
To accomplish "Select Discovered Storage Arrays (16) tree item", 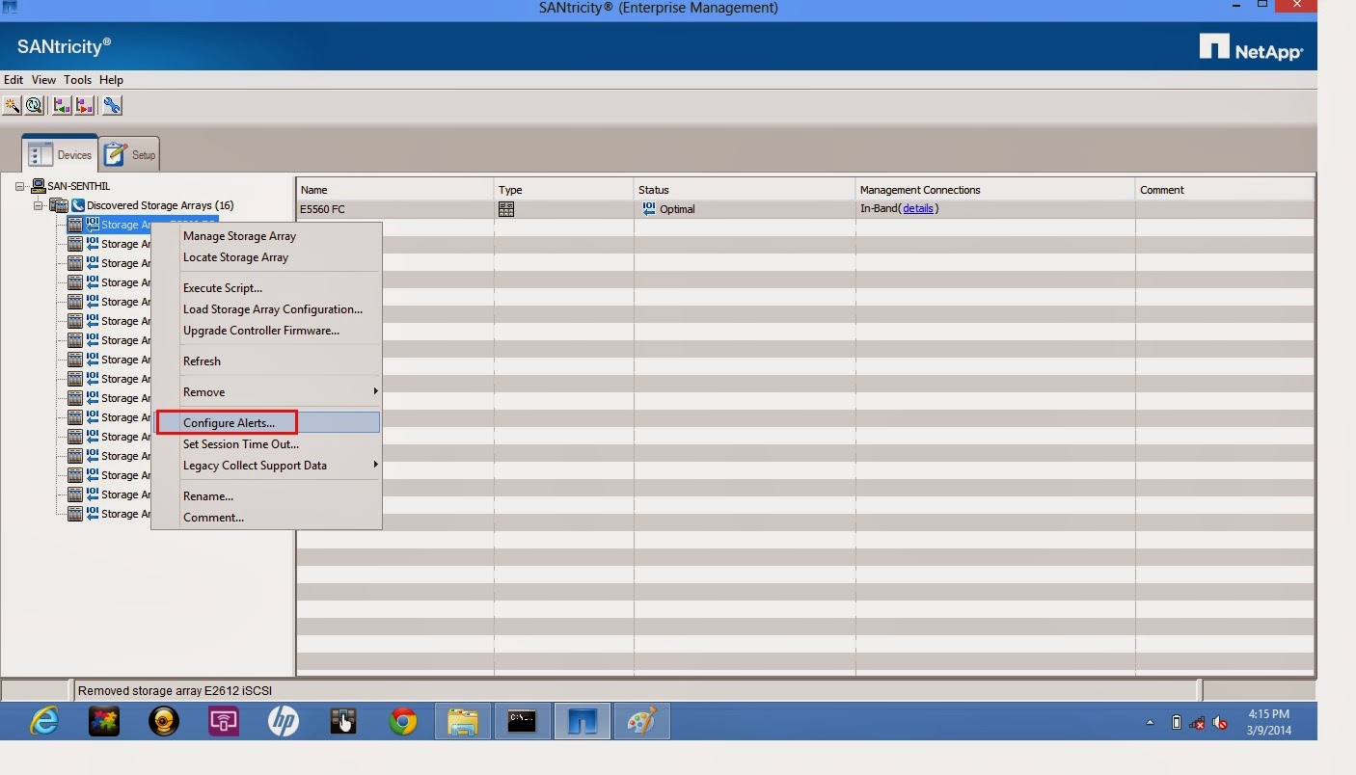I will point(160,205).
